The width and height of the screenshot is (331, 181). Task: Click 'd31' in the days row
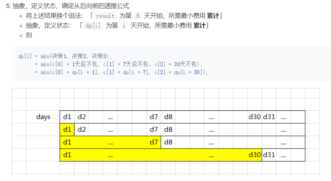pyautogui.click(x=269, y=117)
